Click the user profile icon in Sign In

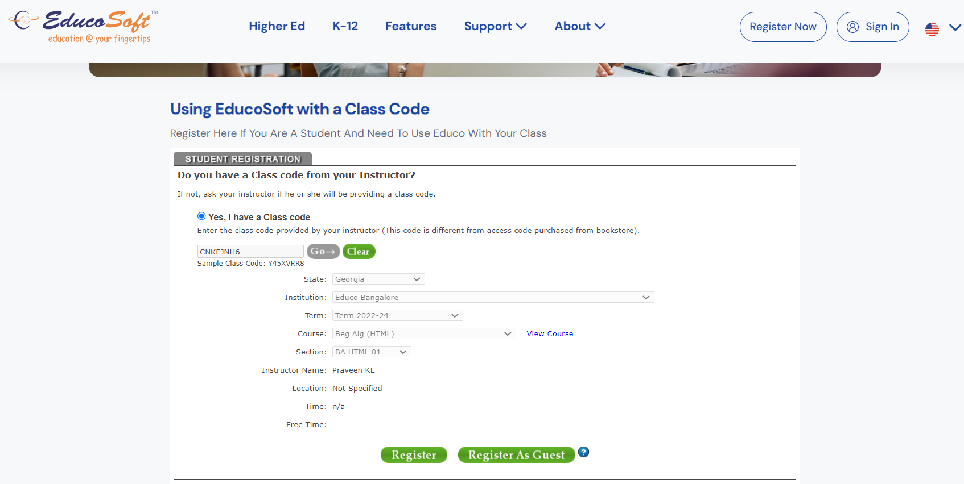click(x=852, y=27)
